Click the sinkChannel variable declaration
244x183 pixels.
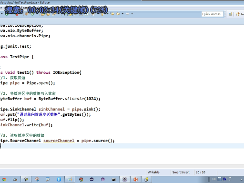click(51, 109)
